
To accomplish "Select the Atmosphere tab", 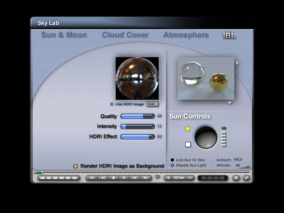I will tap(186, 35).
